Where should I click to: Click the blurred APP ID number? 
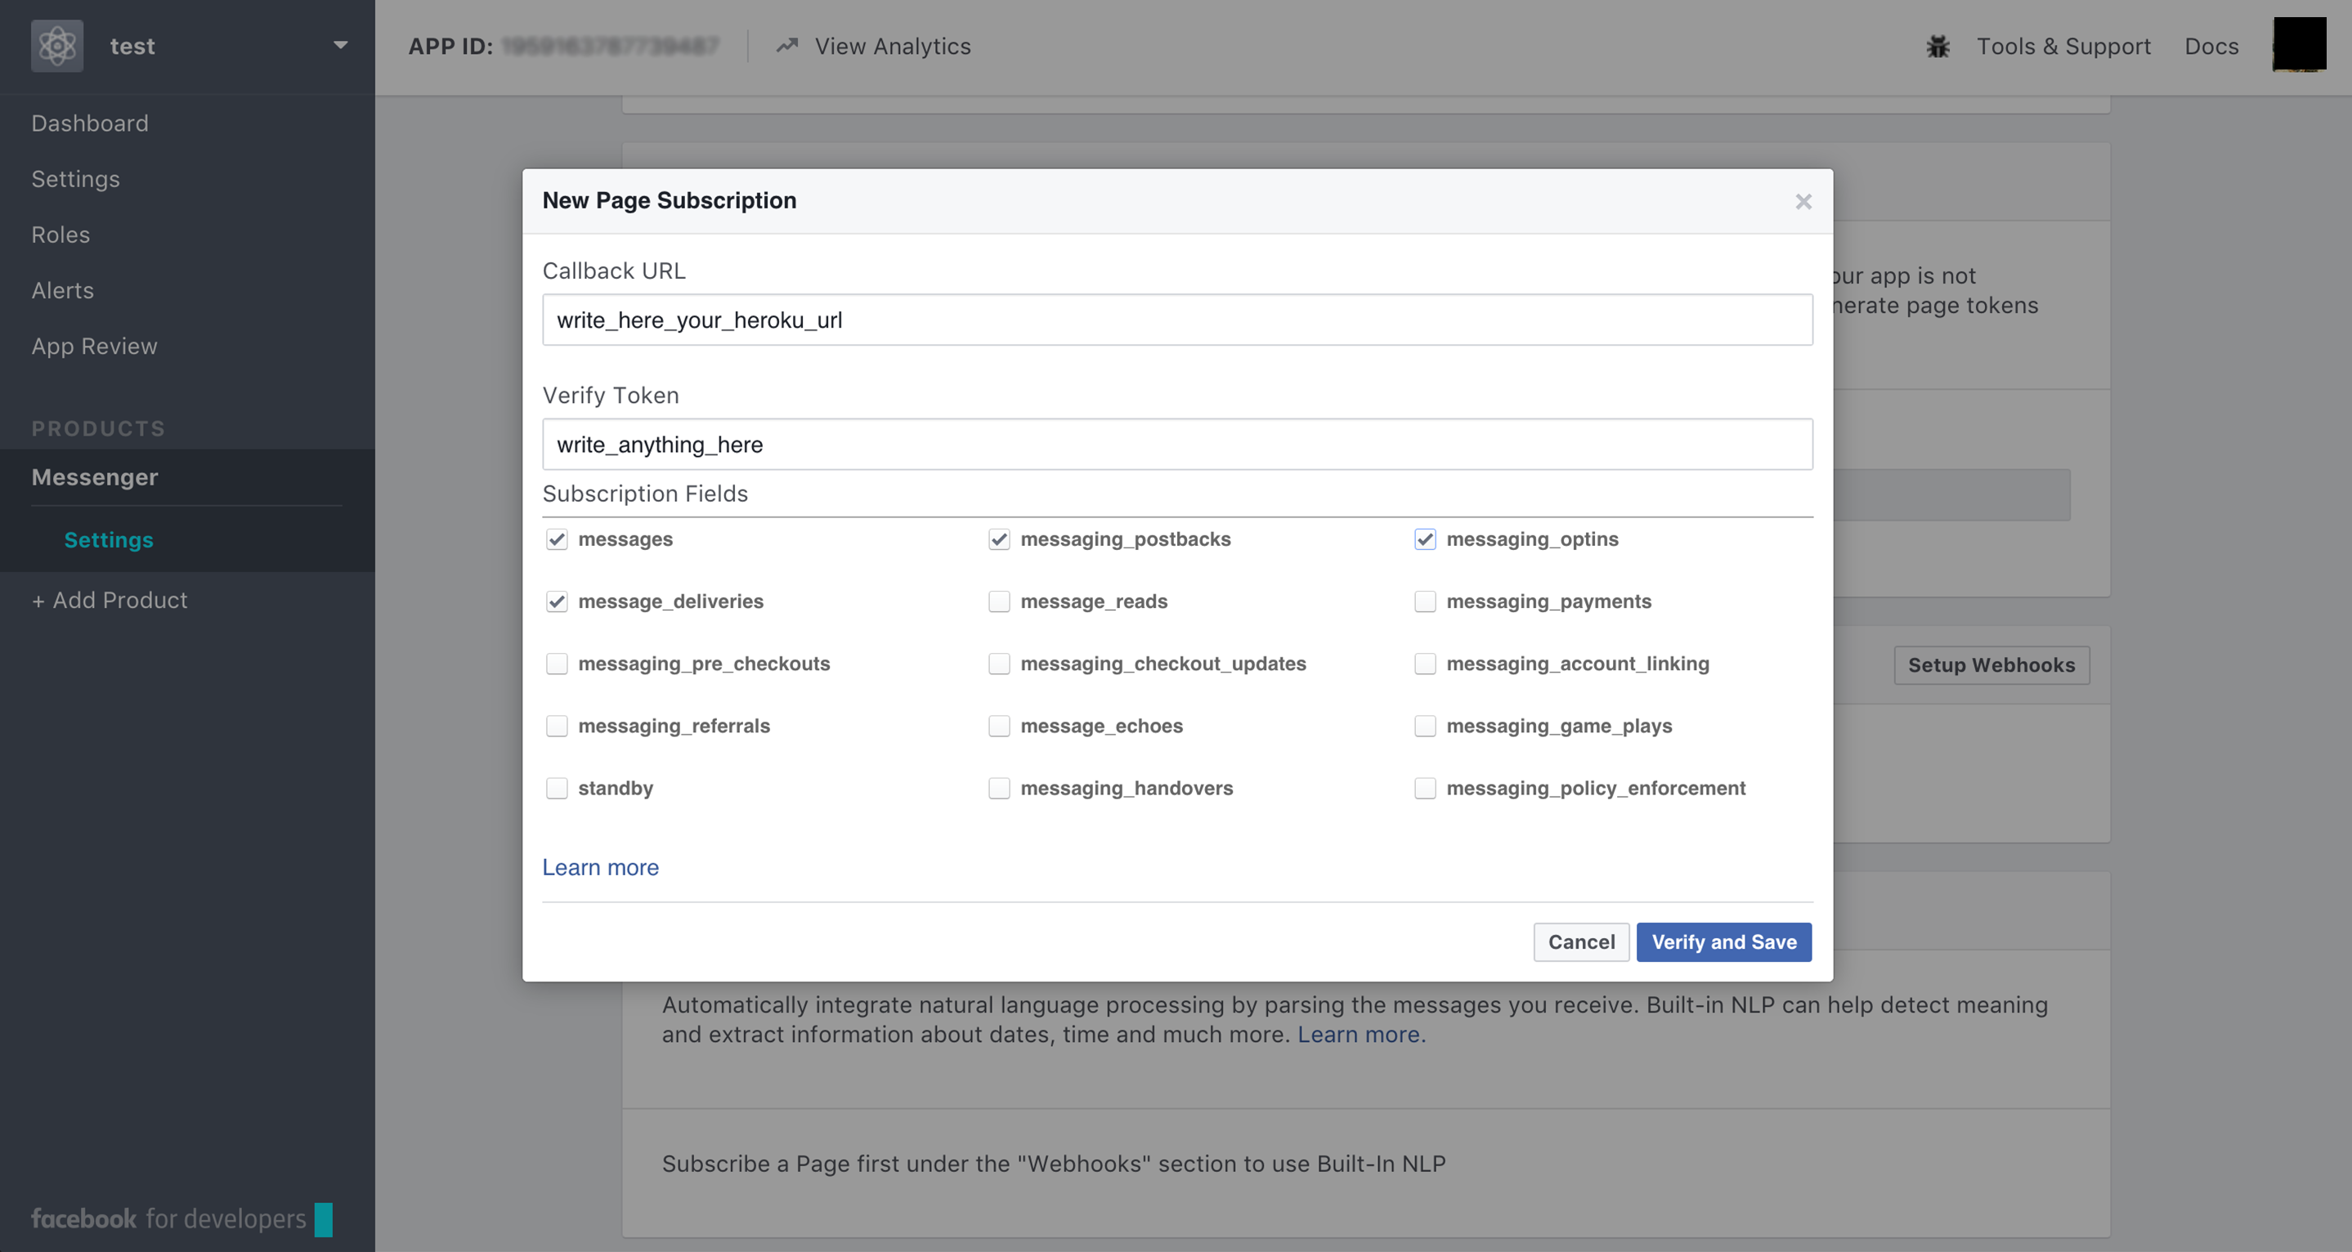610,46
